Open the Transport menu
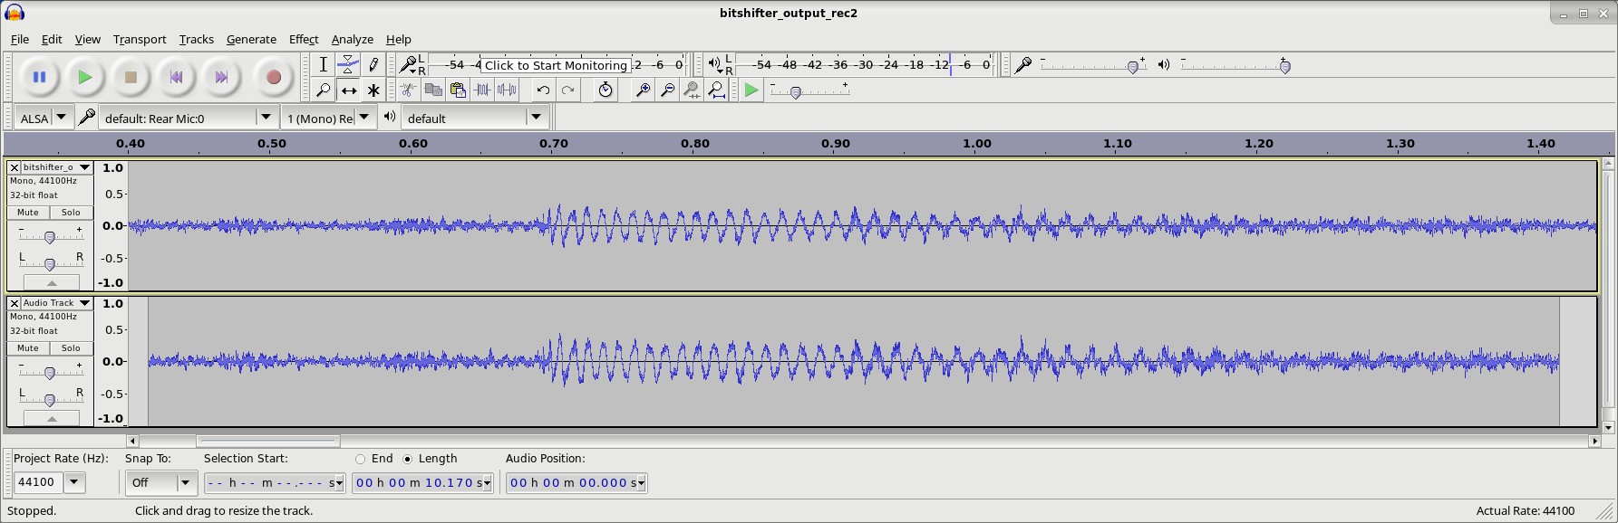The height and width of the screenshot is (523, 1618). (140, 40)
